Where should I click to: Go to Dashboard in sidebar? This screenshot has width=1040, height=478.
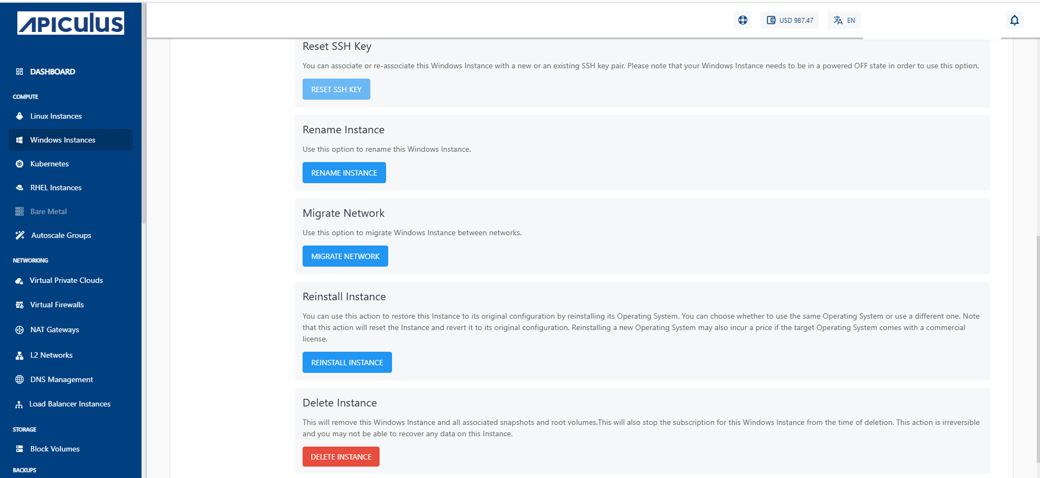point(53,72)
